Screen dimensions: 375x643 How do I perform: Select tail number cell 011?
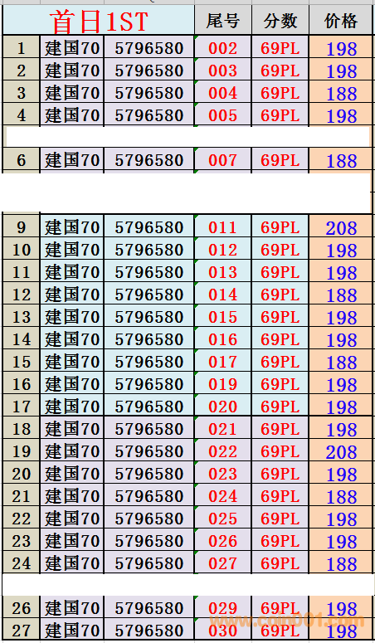pyautogui.click(x=223, y=227)
